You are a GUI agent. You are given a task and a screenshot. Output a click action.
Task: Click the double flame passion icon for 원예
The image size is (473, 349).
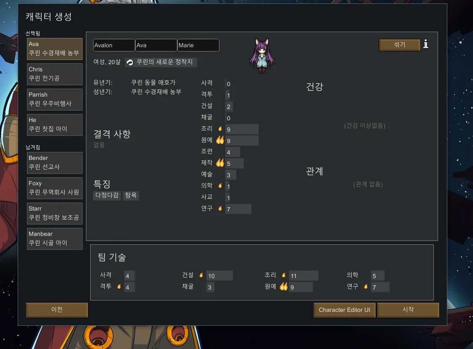[220, 140]
